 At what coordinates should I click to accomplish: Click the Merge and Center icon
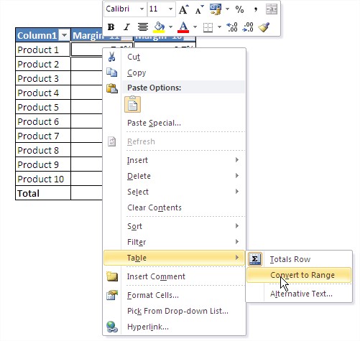point(272,9)
